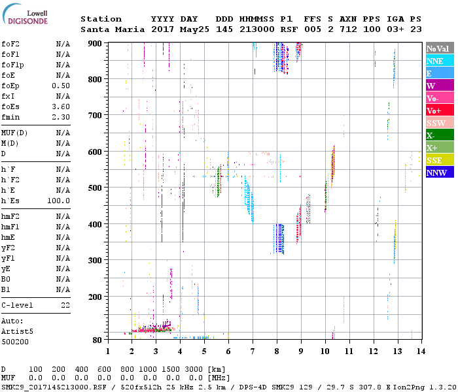
Task: Pick the SSE legend swatch
Action: click(x=440, y=160)
